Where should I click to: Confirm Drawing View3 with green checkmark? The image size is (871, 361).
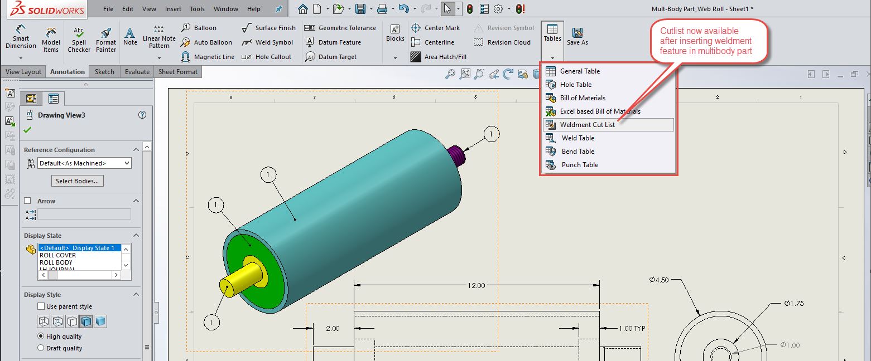[x=27, y=130]
